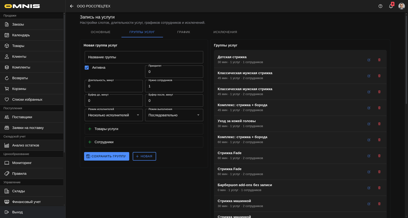Delete the Уход за кожей головы group
This screenshot has height=218, width=408.
[x=379, y=124]
